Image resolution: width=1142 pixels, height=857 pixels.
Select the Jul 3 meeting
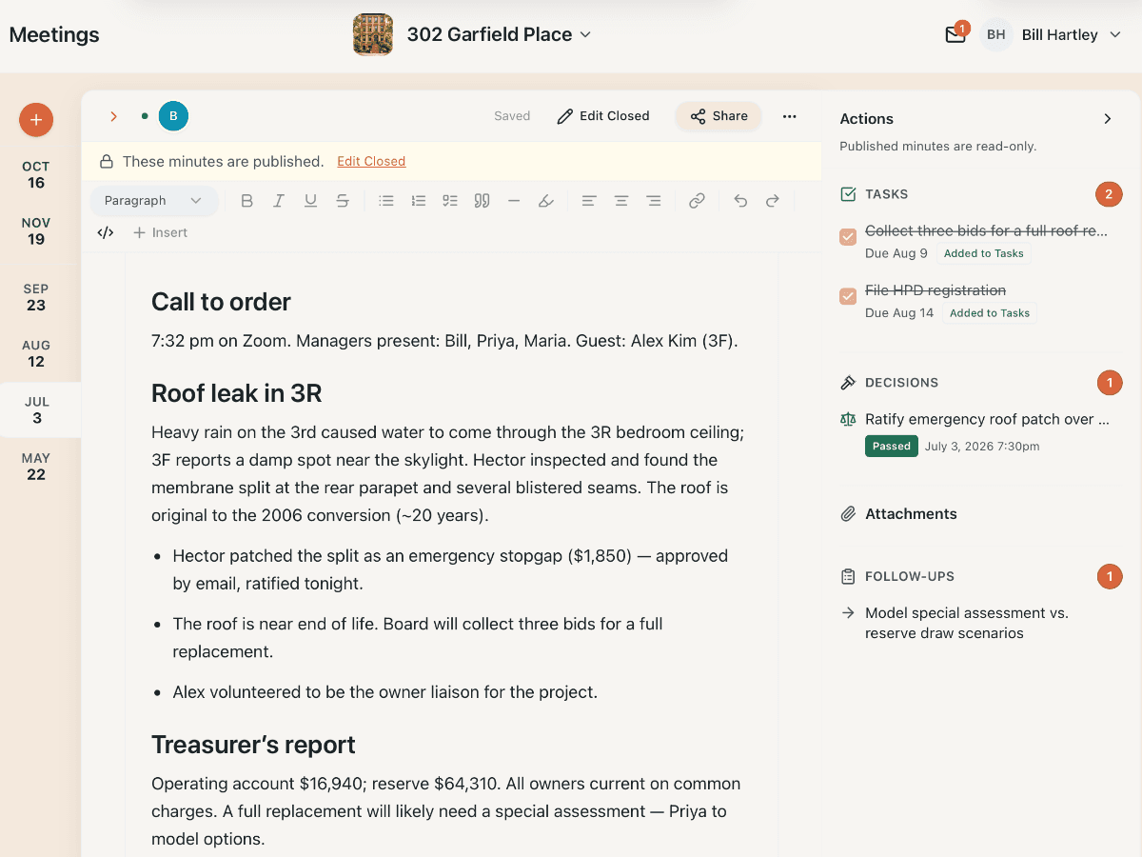pos(37,409)
